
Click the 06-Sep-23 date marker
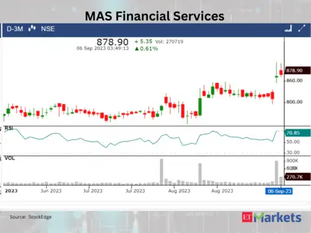tap(279, 191)
